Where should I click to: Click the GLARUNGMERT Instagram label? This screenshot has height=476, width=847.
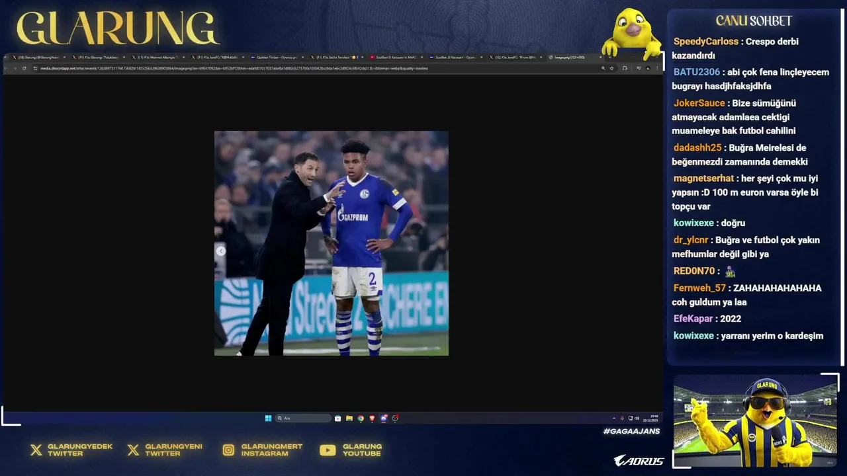point(271,450)
